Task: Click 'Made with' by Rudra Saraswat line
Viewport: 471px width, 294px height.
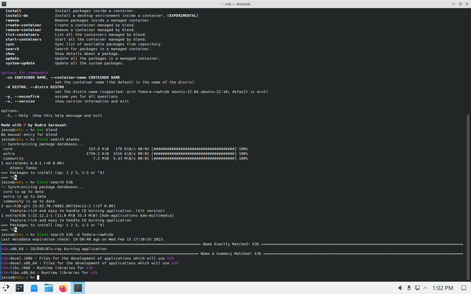Action: click(34, 125)
